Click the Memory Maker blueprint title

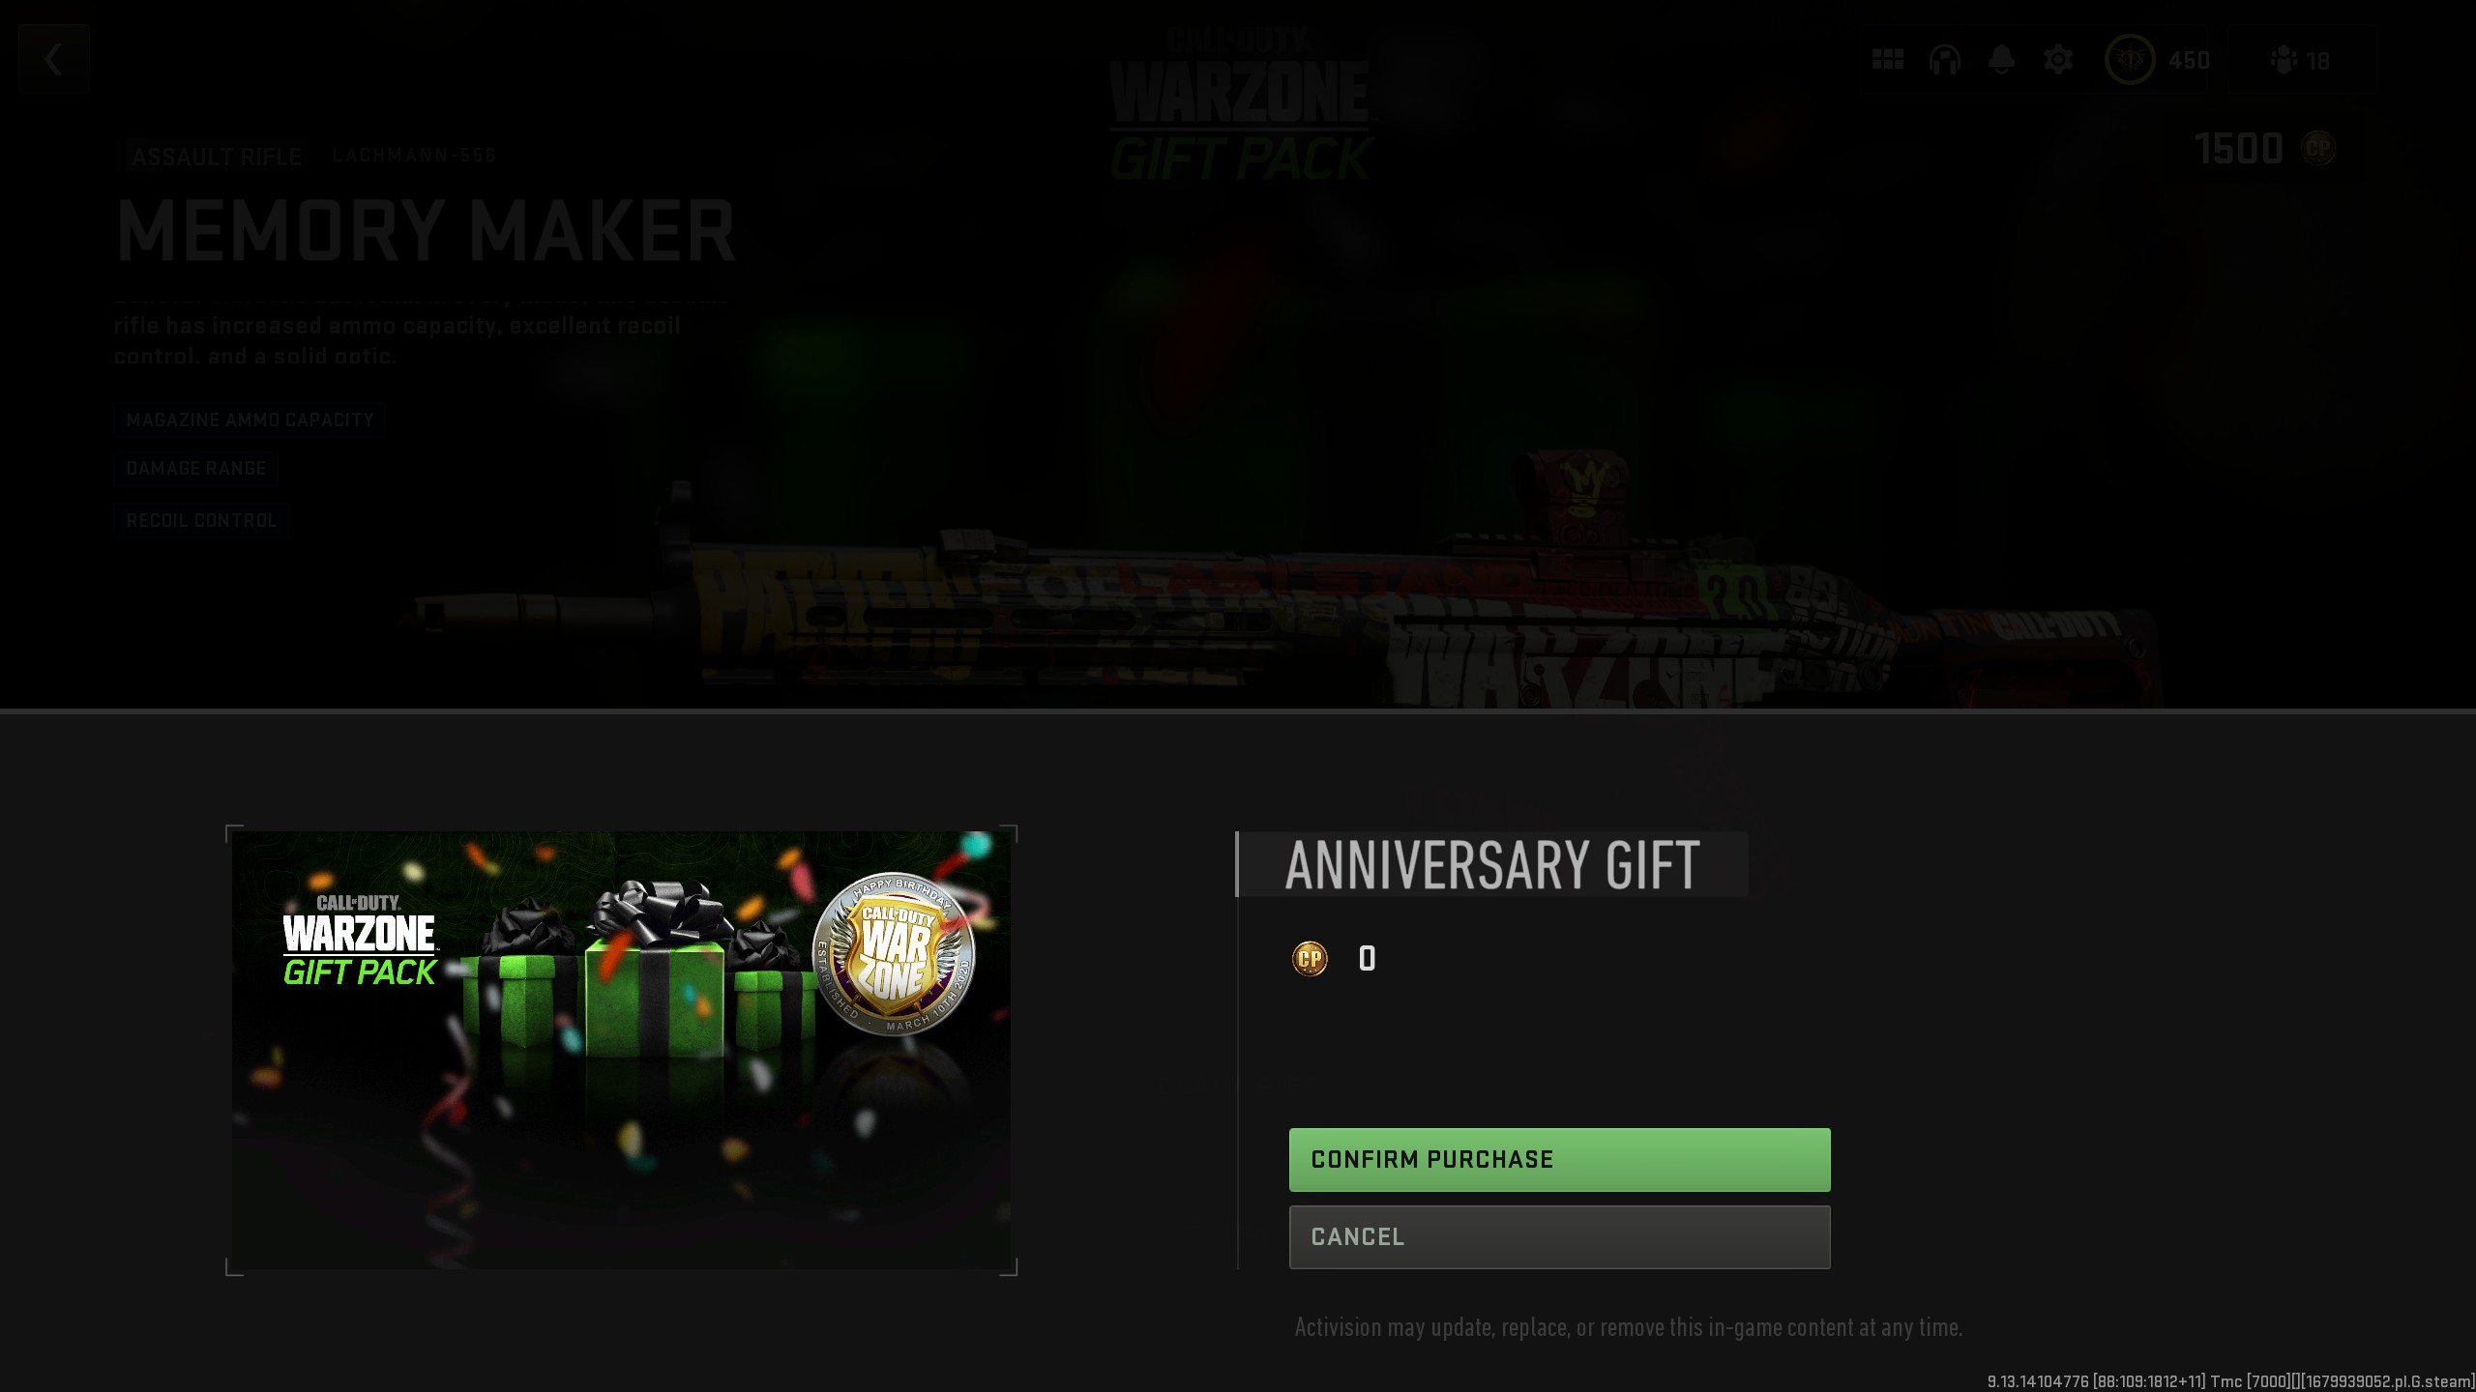pyautogui.click(x=426, y=230)
